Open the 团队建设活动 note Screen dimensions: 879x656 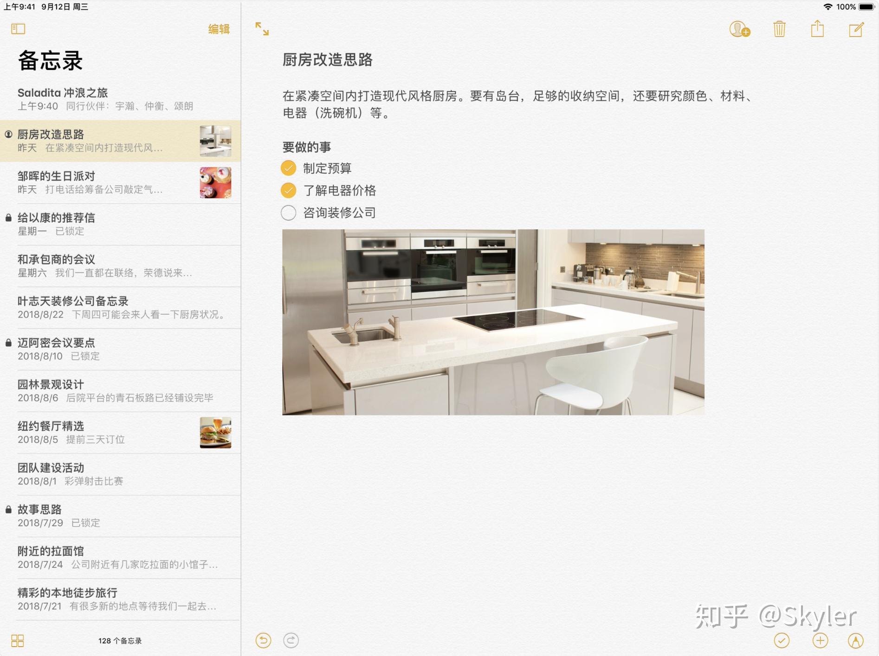(121, 474)
